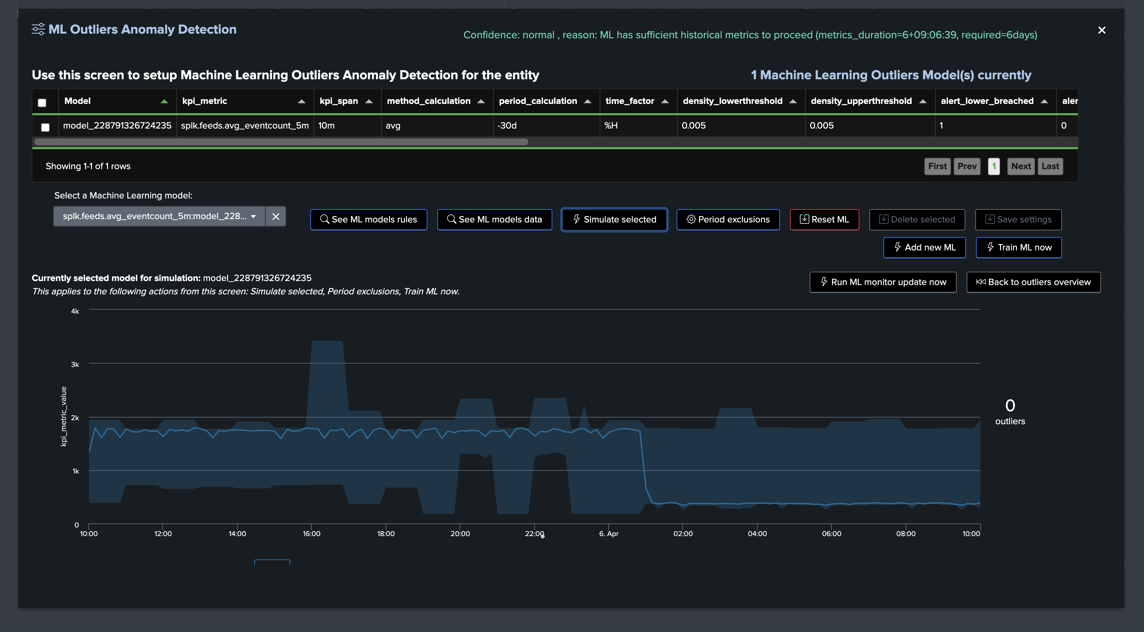The height and width of the screenshot is (632, 1144).
Task: Clear the selected ML model with X icon
Action: (x=276, y=216)
